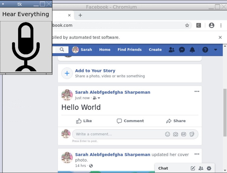Expand the account dropdown arrow in navbar
227x173 pixels.
click(x=215, y=50)
